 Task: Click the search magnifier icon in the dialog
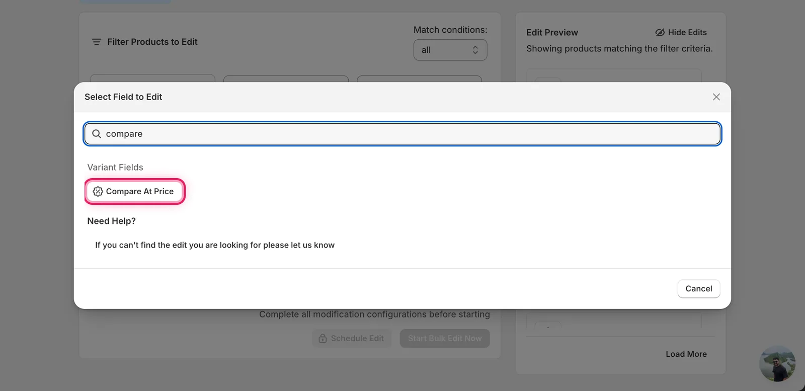coord(97,134)
